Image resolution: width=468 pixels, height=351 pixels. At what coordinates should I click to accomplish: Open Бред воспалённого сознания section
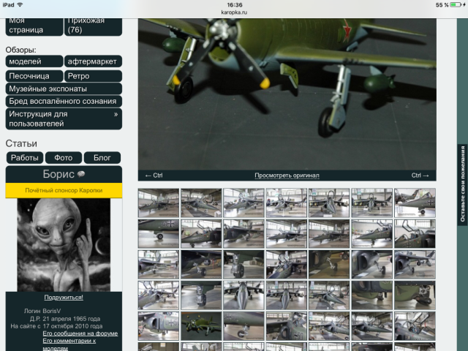coord(64,101)
